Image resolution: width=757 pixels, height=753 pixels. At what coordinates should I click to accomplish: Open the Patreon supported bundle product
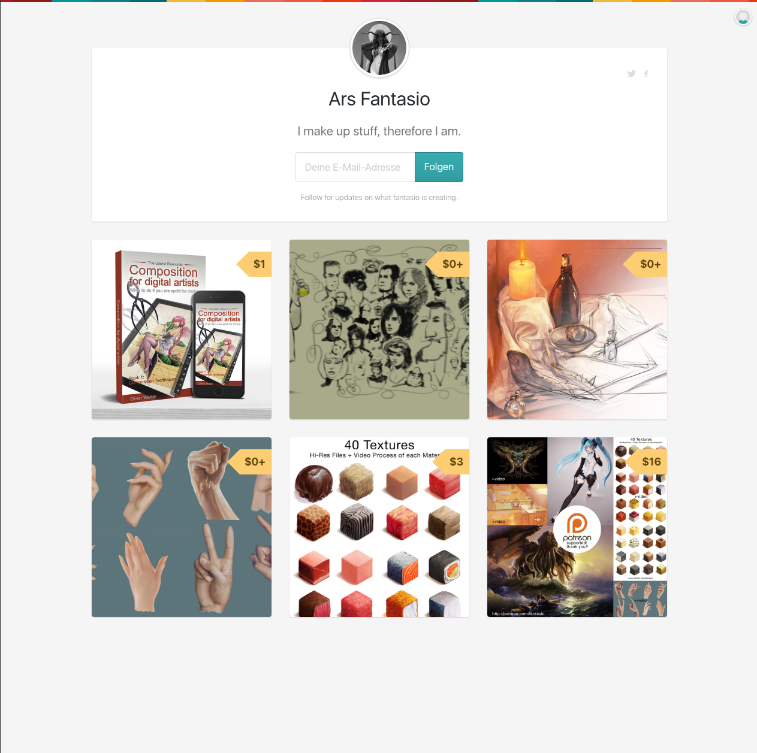[x=577, y=527]
